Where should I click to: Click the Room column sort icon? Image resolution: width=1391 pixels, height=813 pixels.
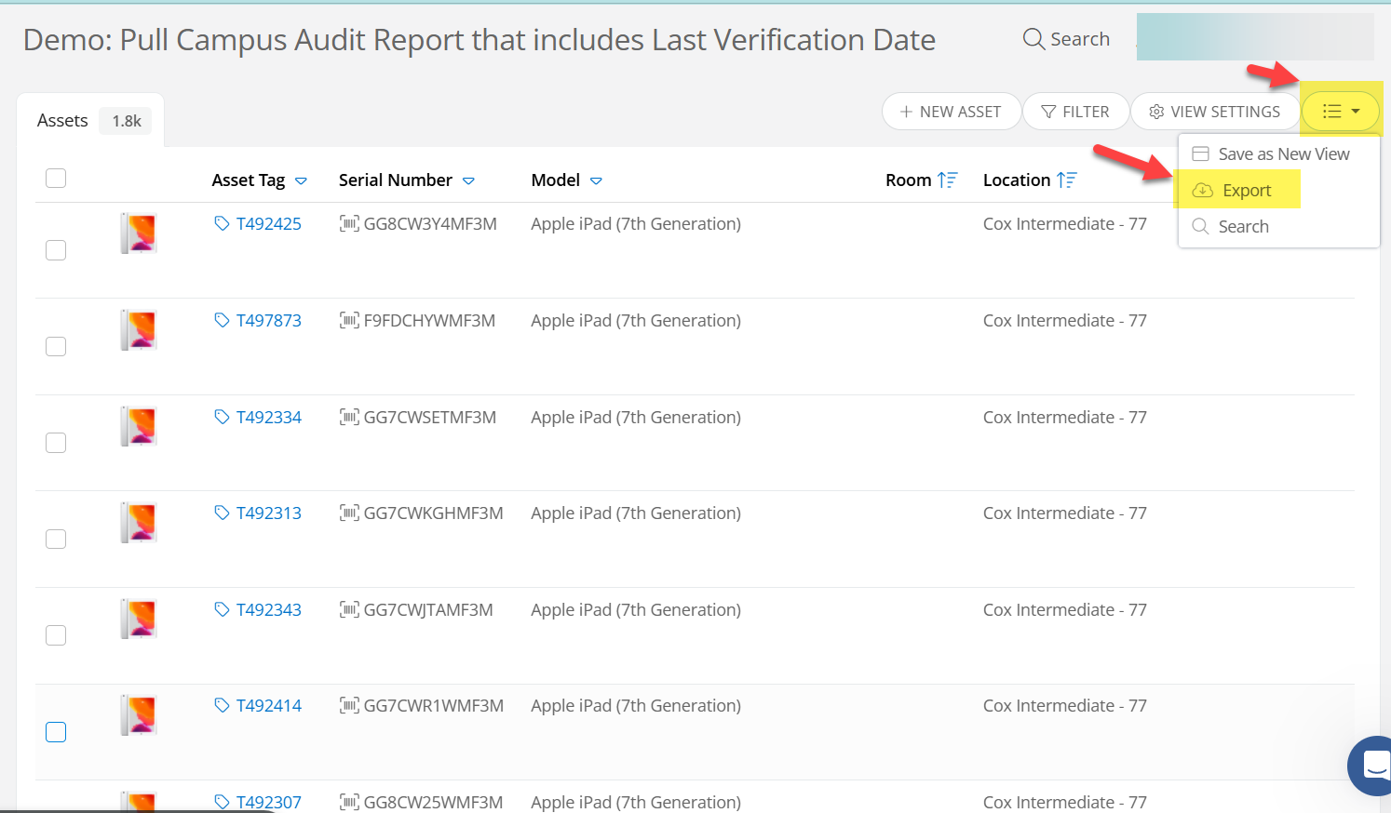(x=948, y=180)
